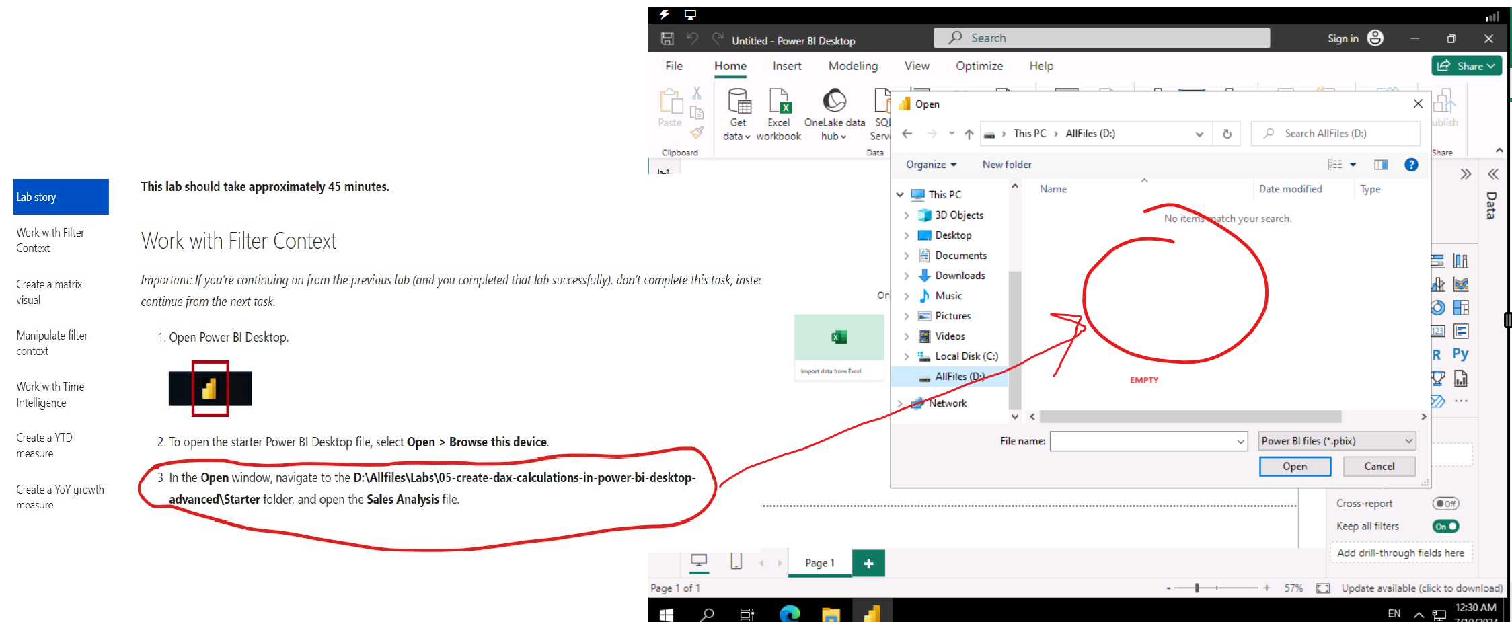The image size is (1512, 622).
Task: Click the Cut scissors icon
Action: click(x=697, y=93)
